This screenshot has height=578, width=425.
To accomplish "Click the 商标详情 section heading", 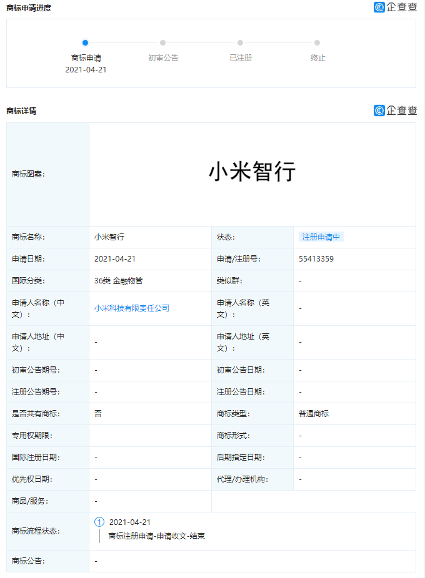I will click(x=21, y=111).
